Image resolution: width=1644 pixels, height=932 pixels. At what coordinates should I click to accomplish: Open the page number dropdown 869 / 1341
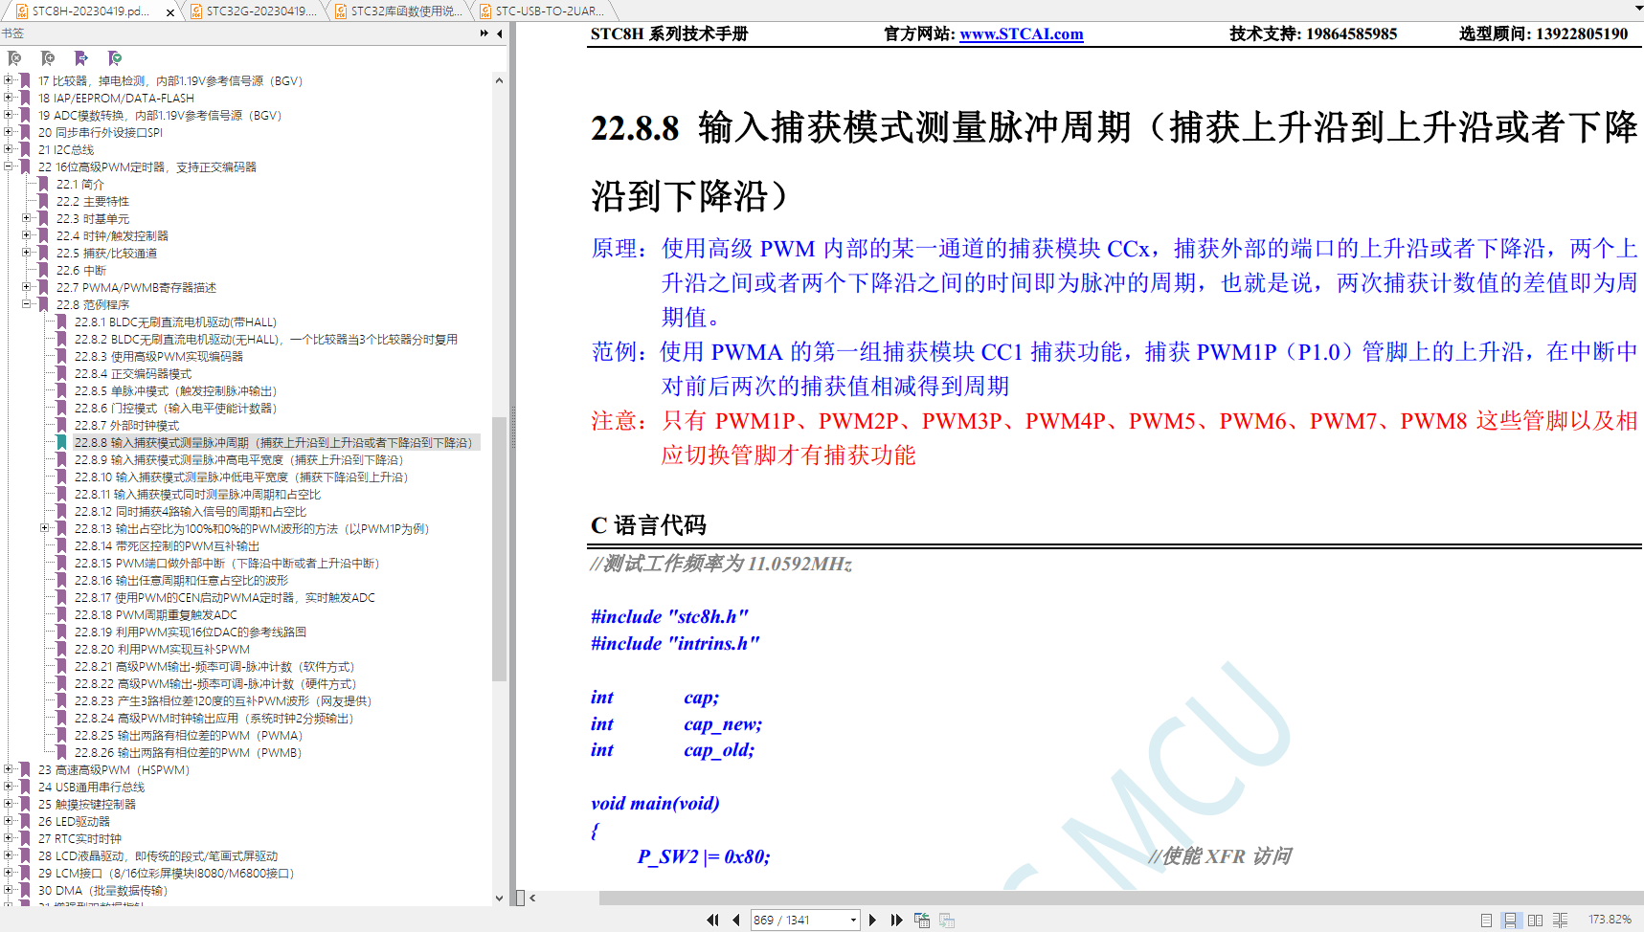(x=853, y=920)
